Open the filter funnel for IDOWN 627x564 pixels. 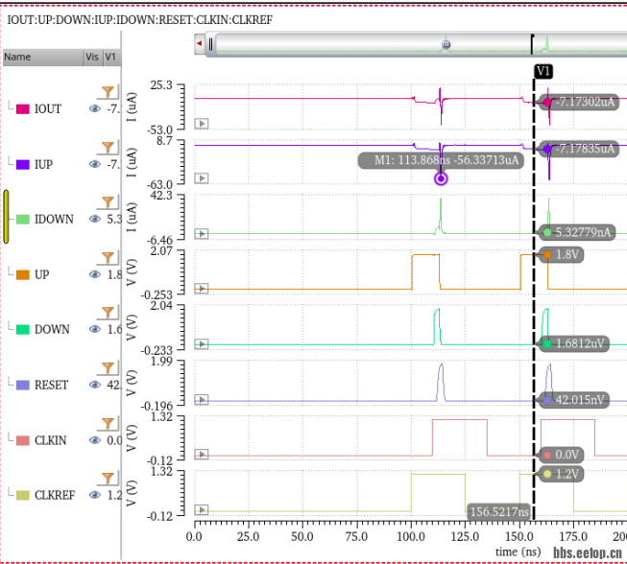coord(109,200)
